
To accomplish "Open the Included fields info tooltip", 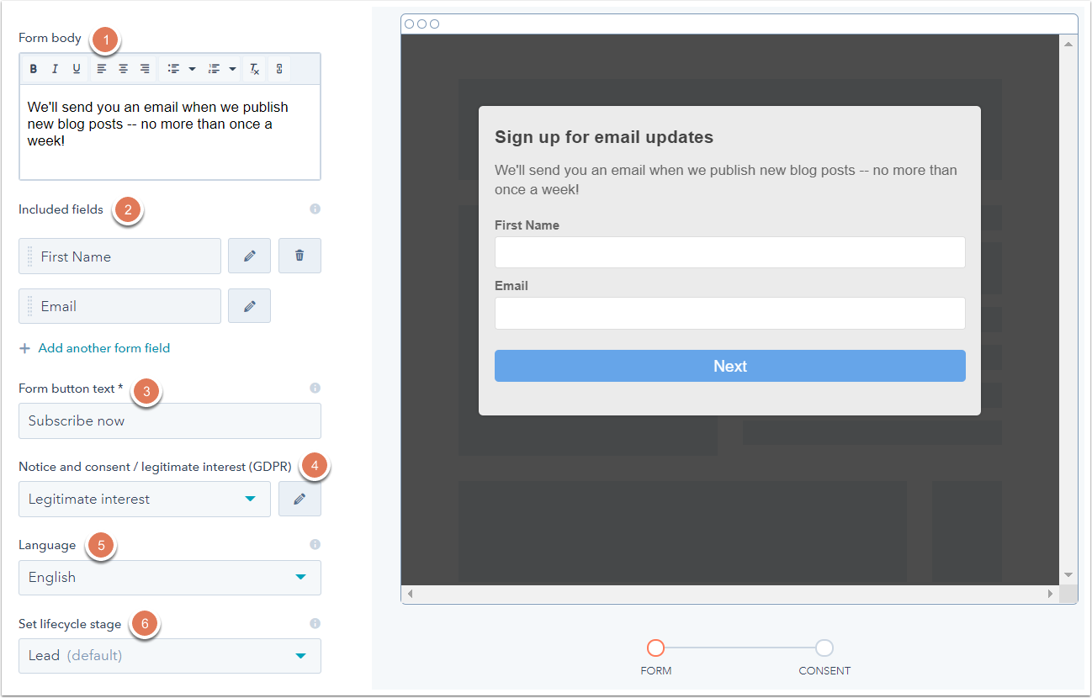I will [x=315, y=209].
